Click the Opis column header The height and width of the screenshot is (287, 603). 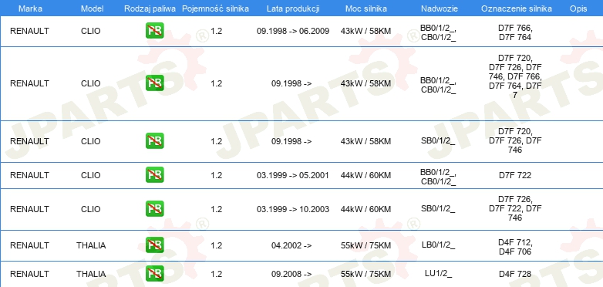pos(578,8)
